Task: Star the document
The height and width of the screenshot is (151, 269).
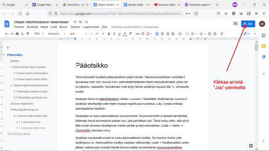Action: (x=75, y=22)
